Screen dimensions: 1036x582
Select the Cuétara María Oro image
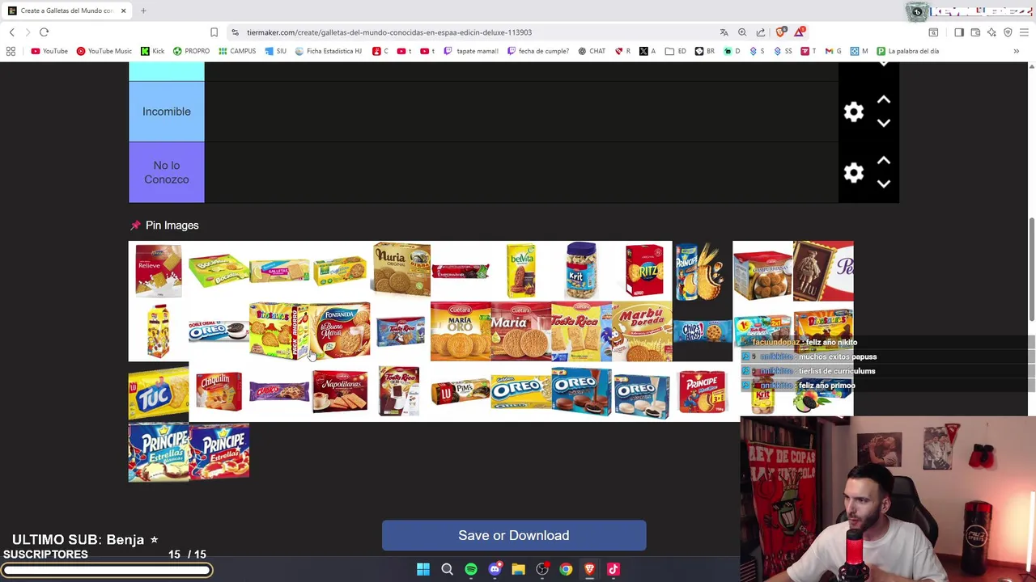(461, 331)
